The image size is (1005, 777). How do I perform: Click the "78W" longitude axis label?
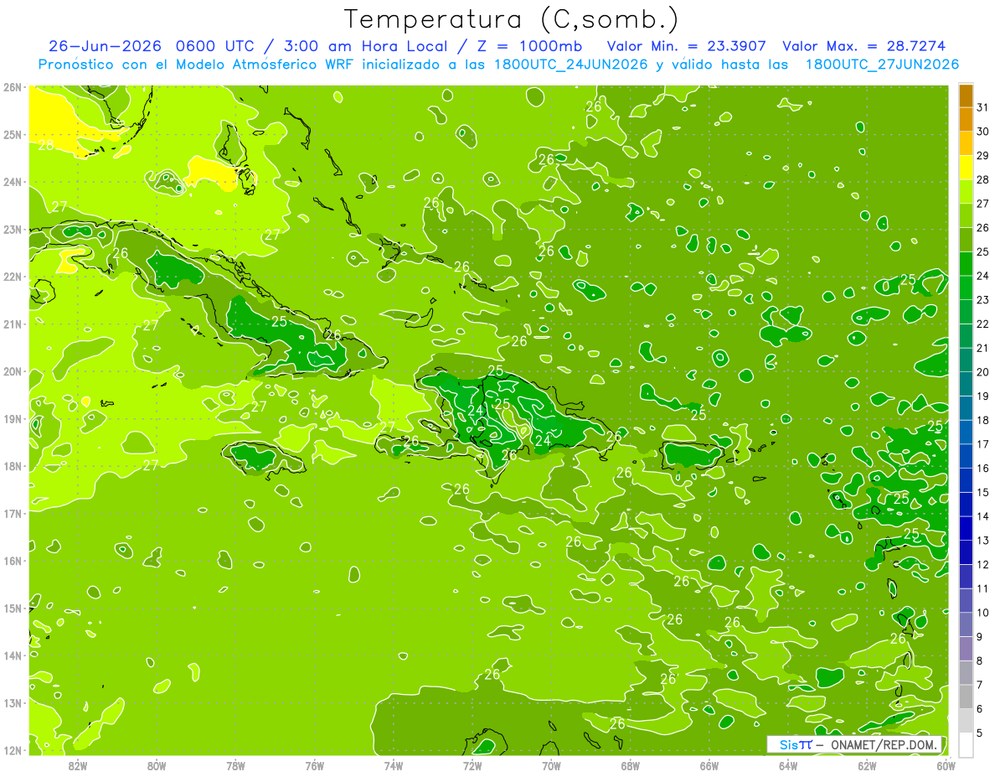[235, 765]
